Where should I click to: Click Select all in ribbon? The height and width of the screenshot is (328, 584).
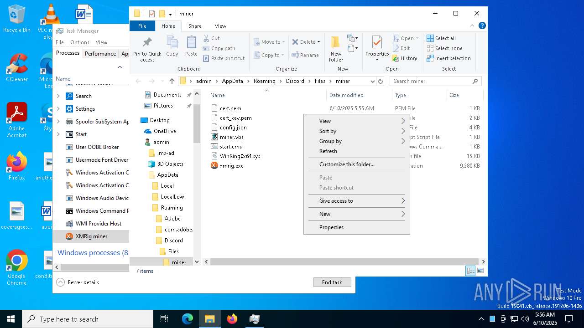441,38
